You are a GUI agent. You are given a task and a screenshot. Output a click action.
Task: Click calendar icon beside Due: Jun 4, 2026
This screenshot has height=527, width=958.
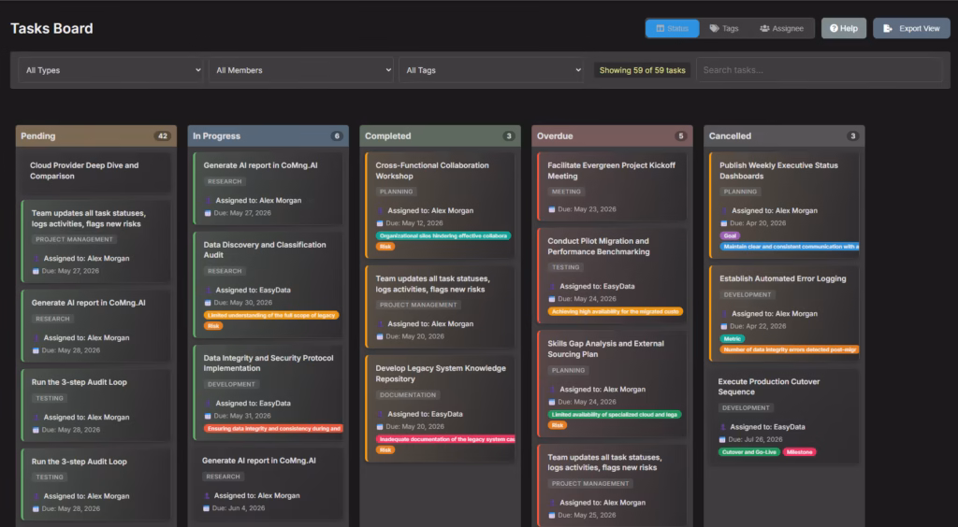pyautogui.click(x=207, y=508)
